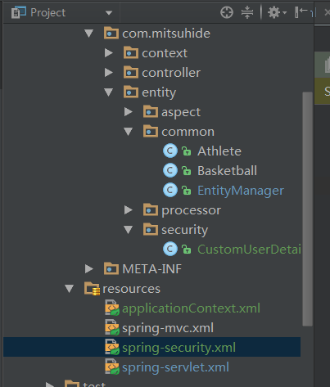Expand the controller package
Screen dimensions: 330x387
tap(109, 73)
